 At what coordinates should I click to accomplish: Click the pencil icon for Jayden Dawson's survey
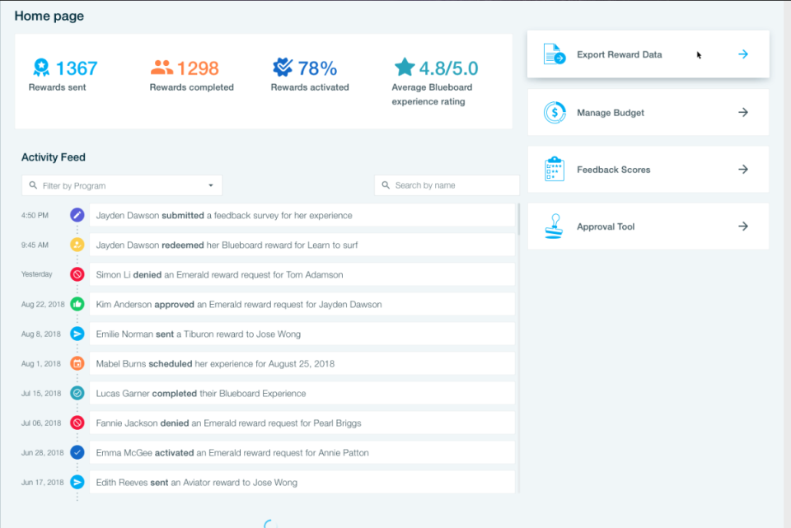tap(77, 215)
